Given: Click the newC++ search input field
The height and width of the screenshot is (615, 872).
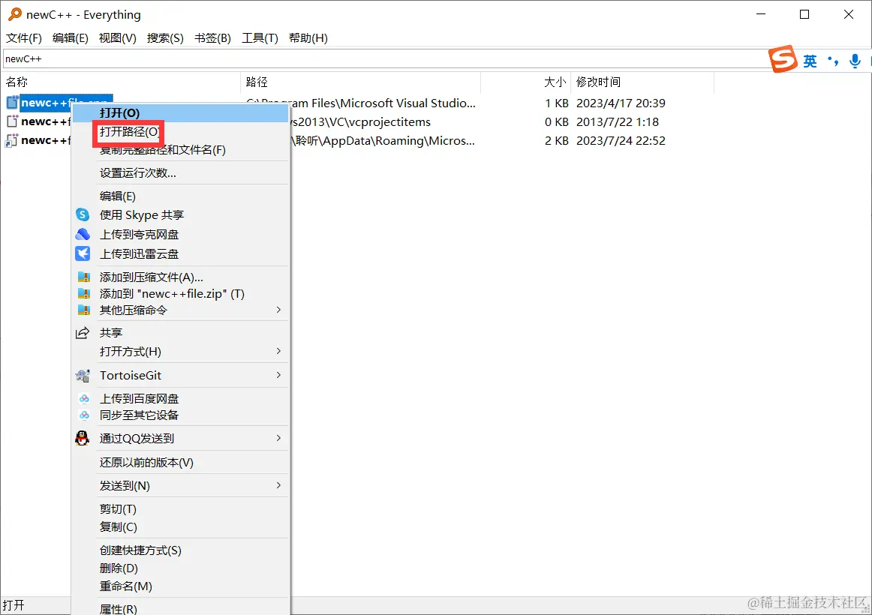Looking at the screenshot, I should coord(386,59).
